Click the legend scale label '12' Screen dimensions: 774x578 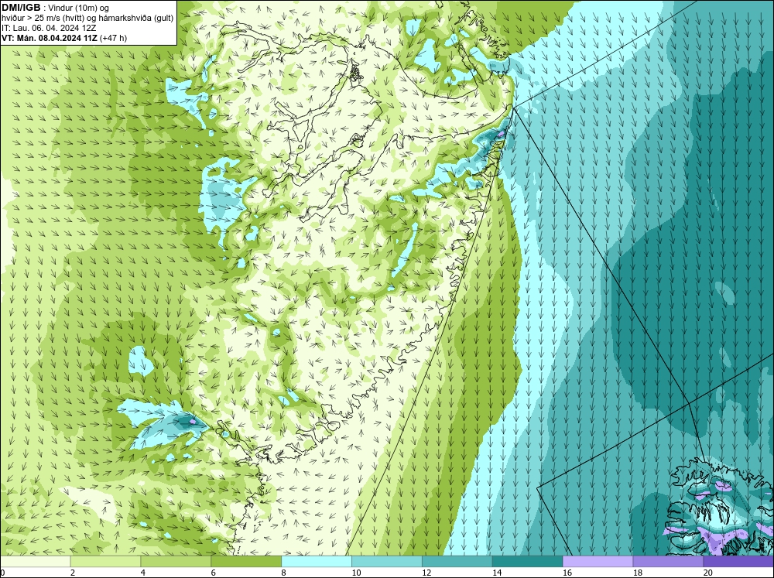pos(426,573)
